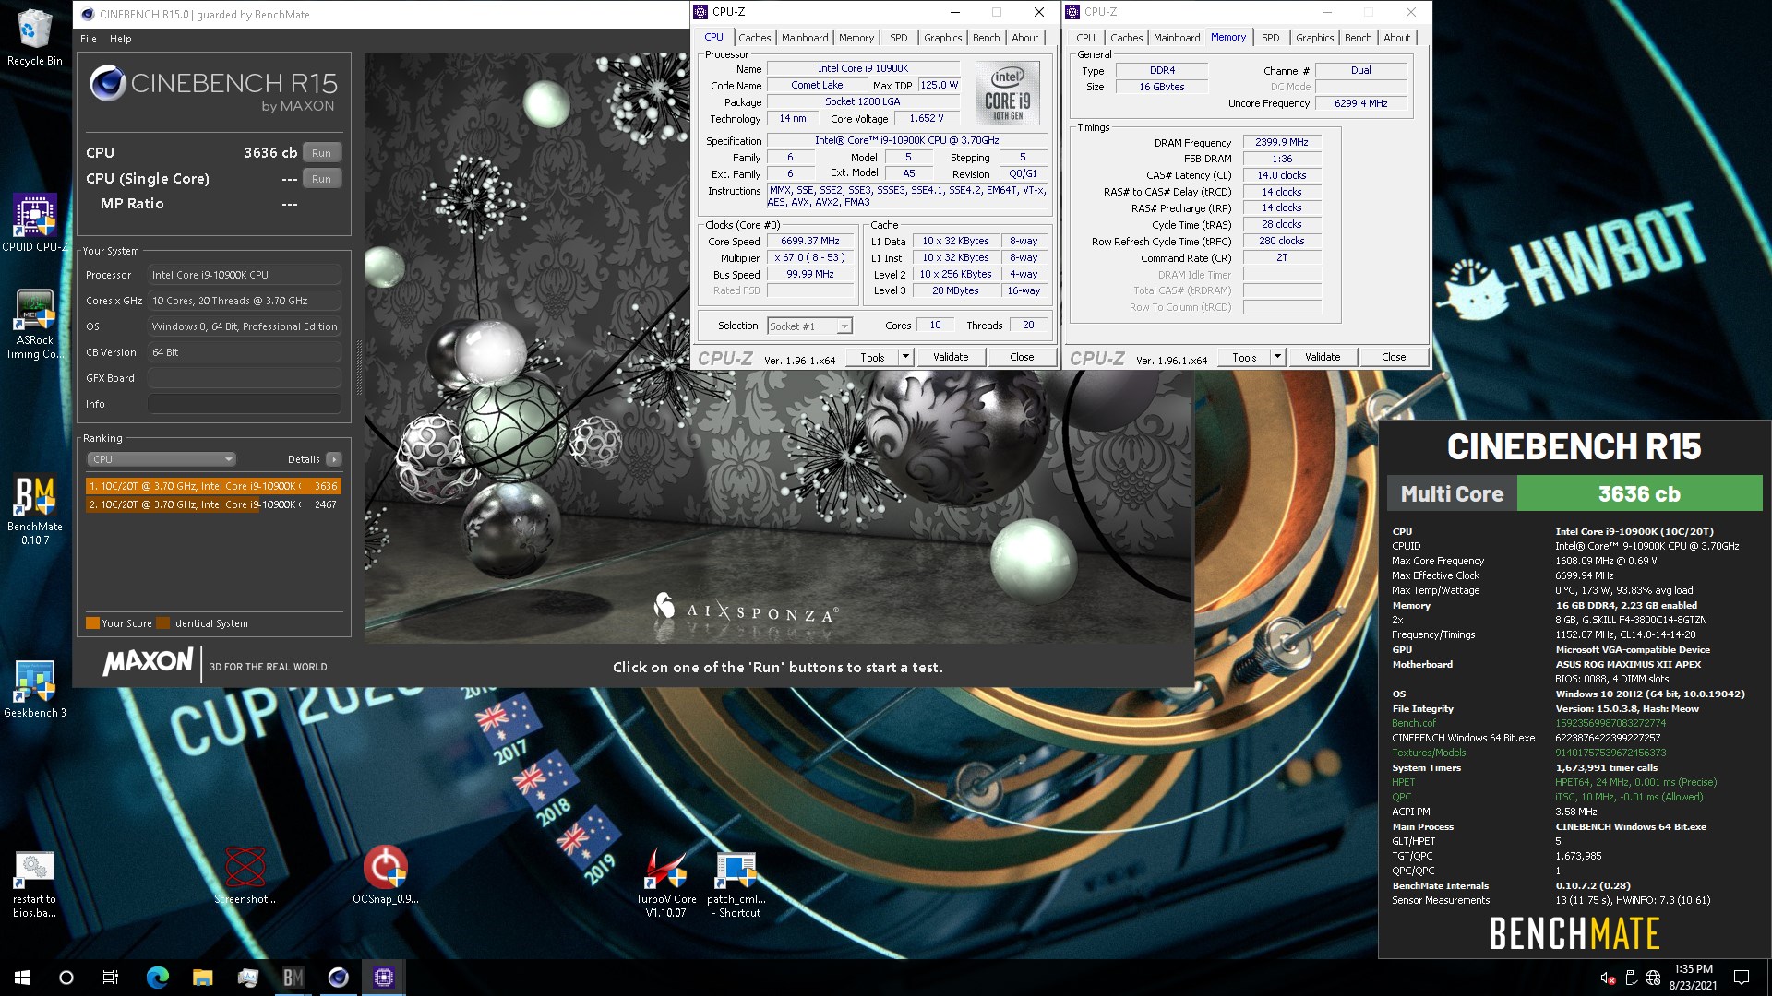Click Validate in left CPU-Z window

(951, 357)
